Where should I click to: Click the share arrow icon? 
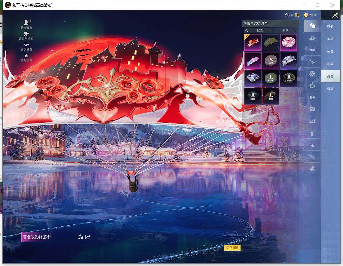(88, 237)
